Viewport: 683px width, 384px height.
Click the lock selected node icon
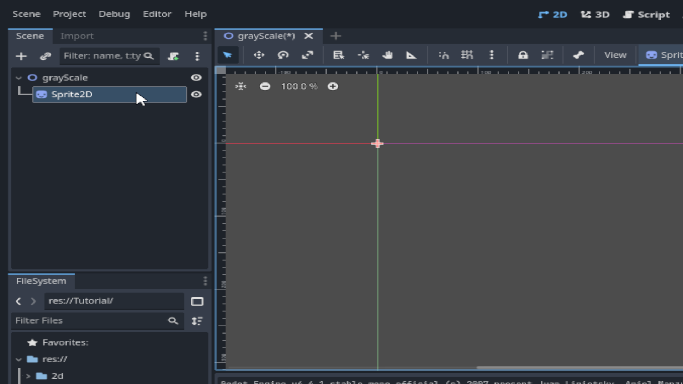point(523,55)
